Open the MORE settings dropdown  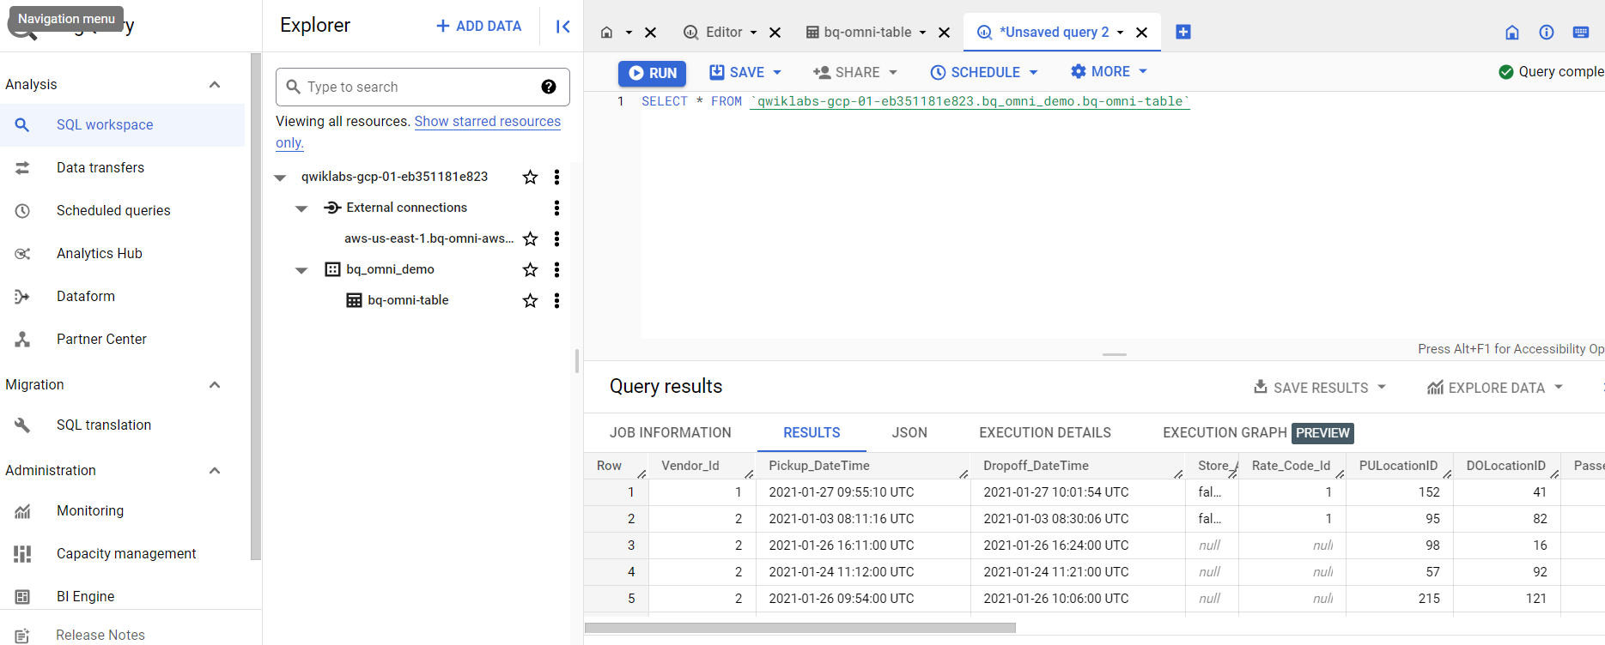(1109, 72)
